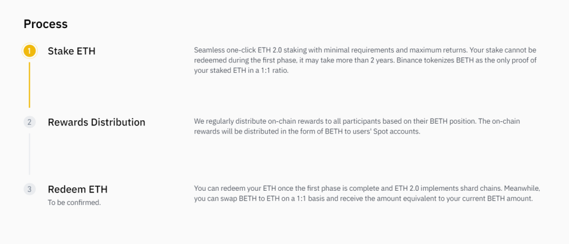Open the Redeem ETH step title
This screenshot has height=244, width=569.
[78, 189]
